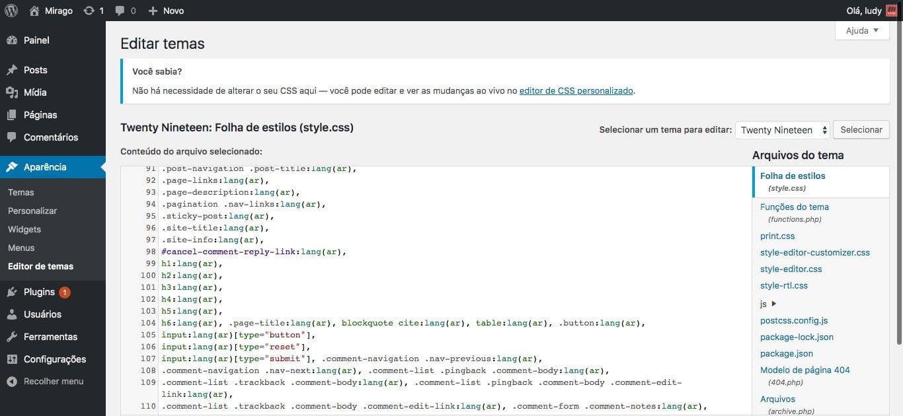Click the Mirago site name
This screenshot has width=903, height=416.
click(x=59, y=11)
